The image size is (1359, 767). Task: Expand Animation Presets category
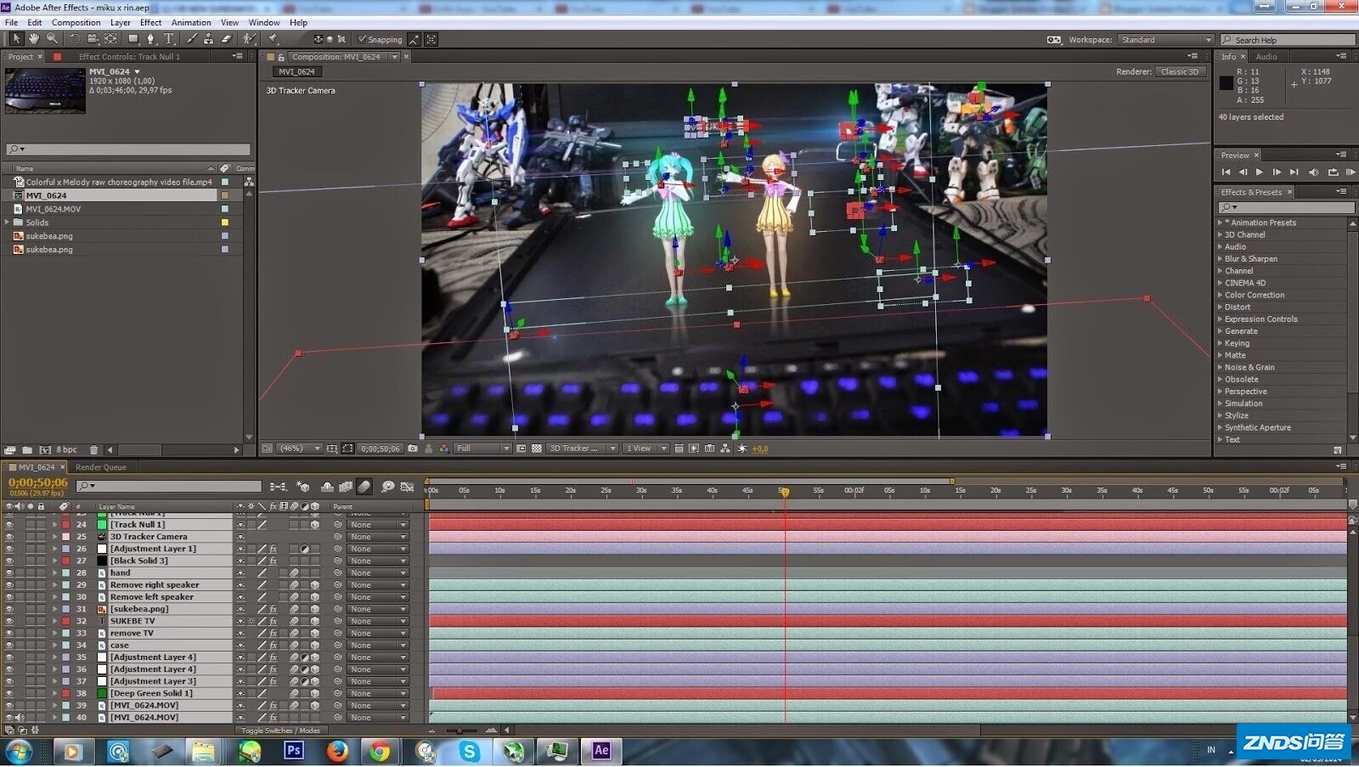1221,223
